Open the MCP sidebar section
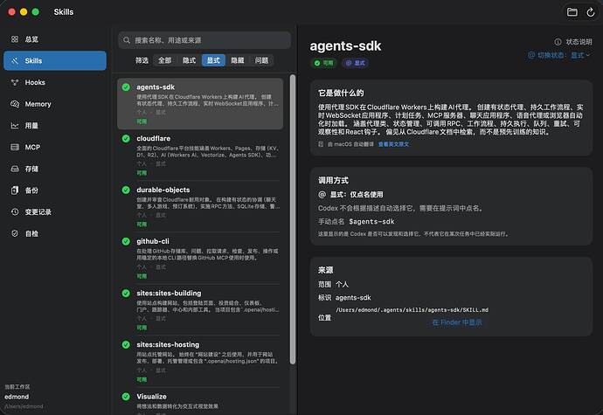This screenshot has width=603, height=415. click(55, 147)
